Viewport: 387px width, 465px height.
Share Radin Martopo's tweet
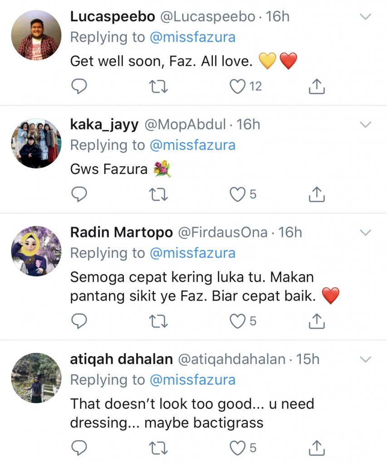tap(317, 321)
